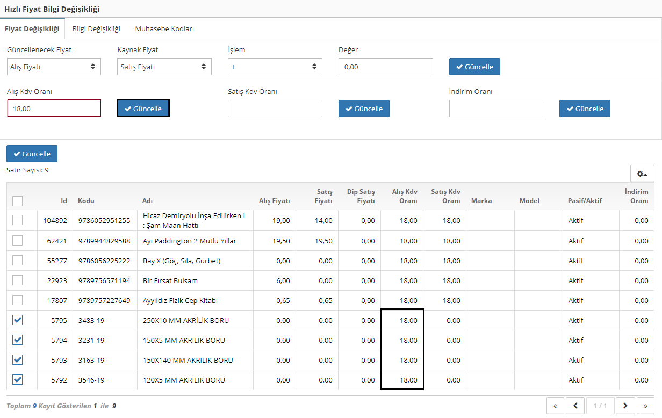The width and height of the screenshot is (662, 418).
Task: Open the grid settings gear icon
Action: pyautogui.click(x=642, y=174)
